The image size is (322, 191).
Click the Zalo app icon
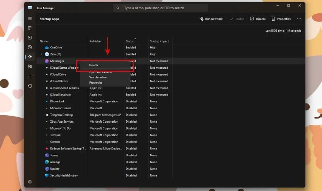click(x=47, y=54)
